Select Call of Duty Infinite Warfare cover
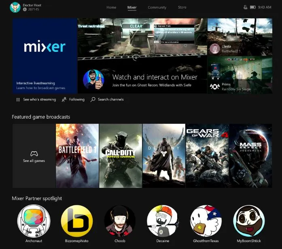 (x=121, y=156)
